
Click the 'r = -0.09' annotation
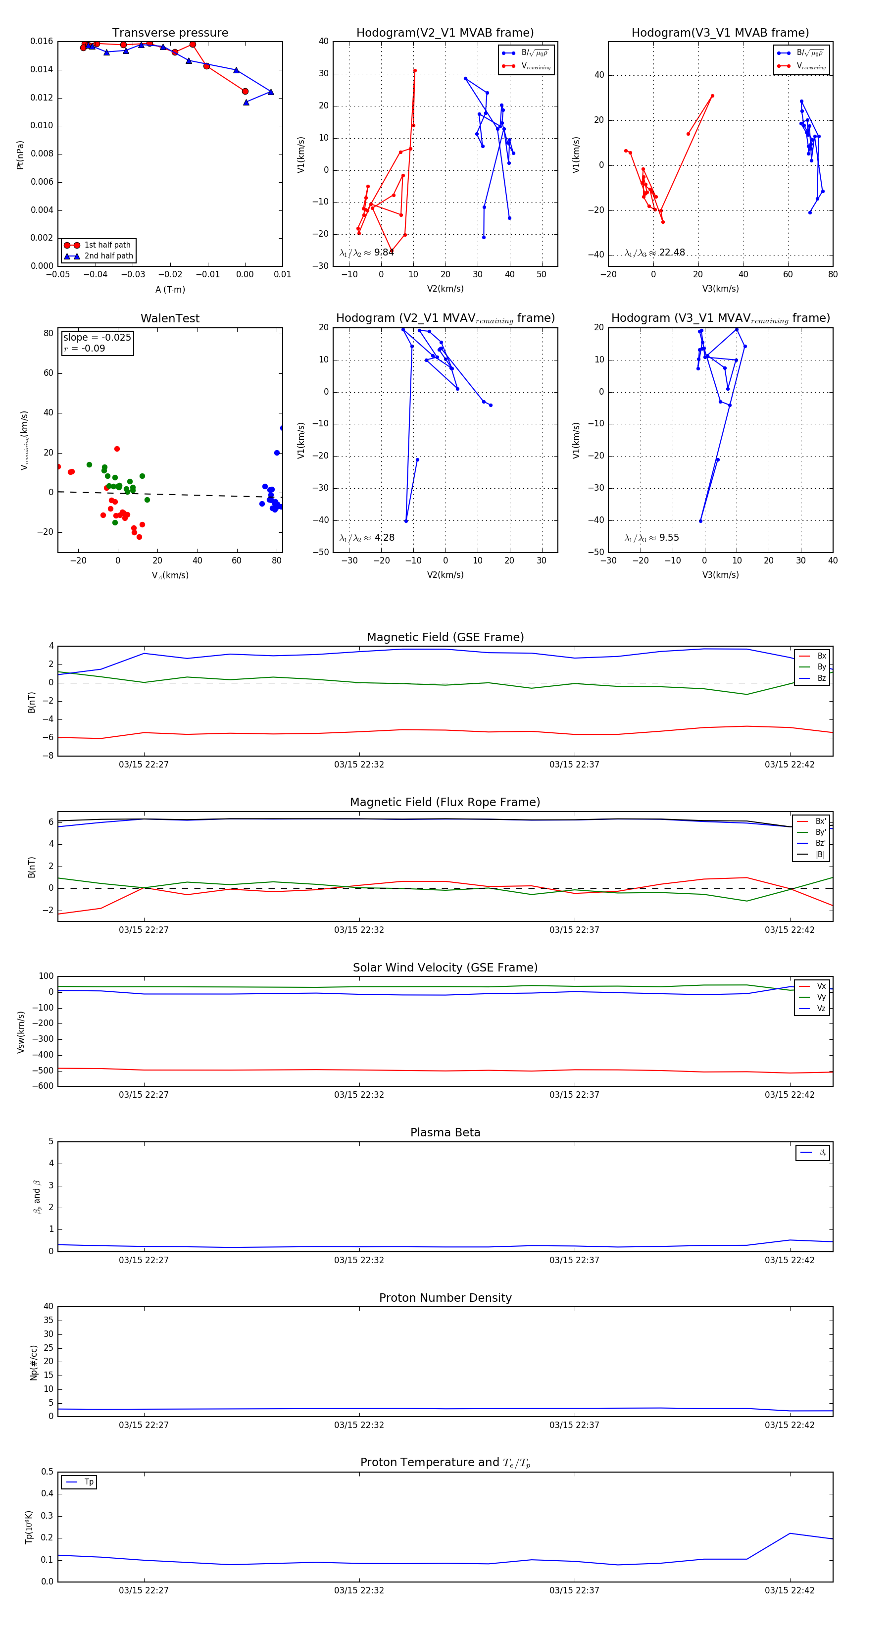(84, 348)
